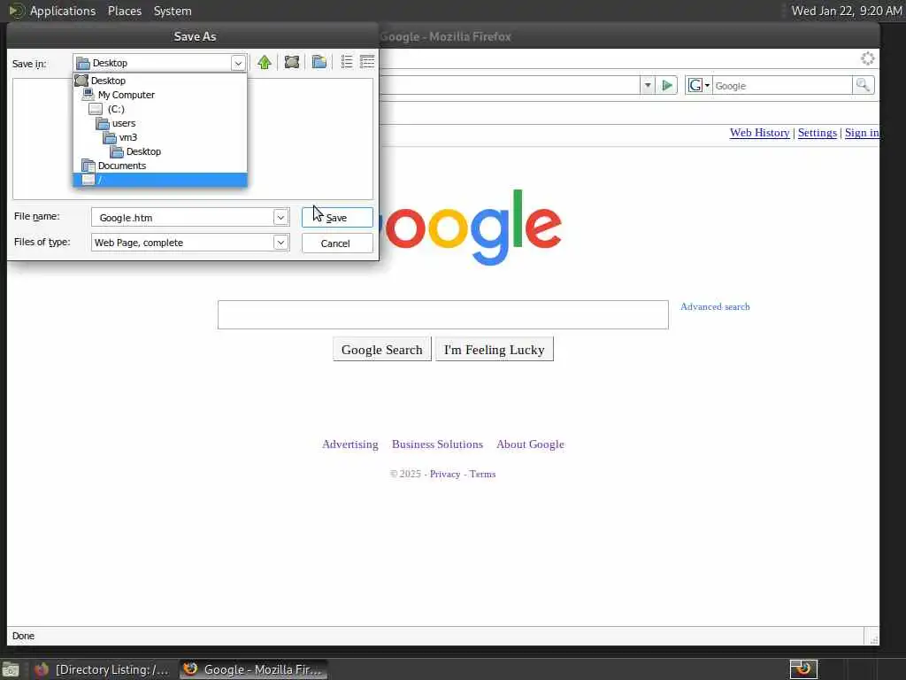Open the Files of type dropdown

tap(280, 243)
